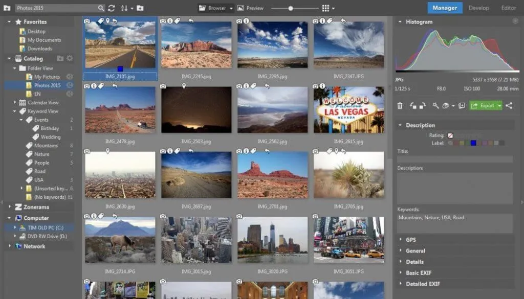Collapse the Favorites section

click(x=10, y=22)
